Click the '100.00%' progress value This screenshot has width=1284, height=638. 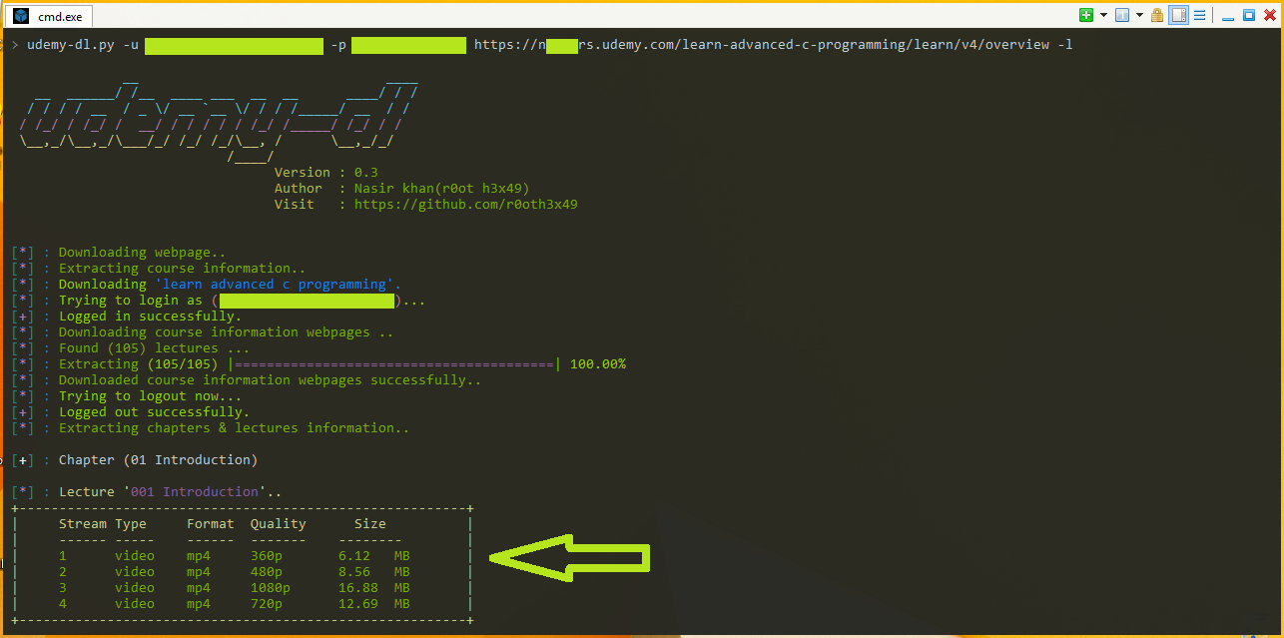click(598, 364)
